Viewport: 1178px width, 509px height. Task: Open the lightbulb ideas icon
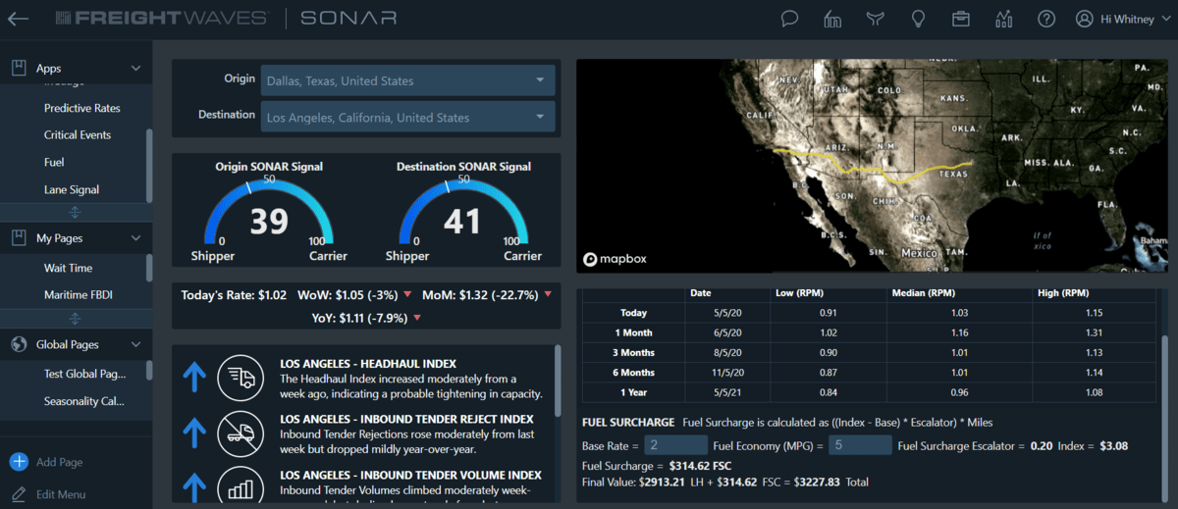919,19
